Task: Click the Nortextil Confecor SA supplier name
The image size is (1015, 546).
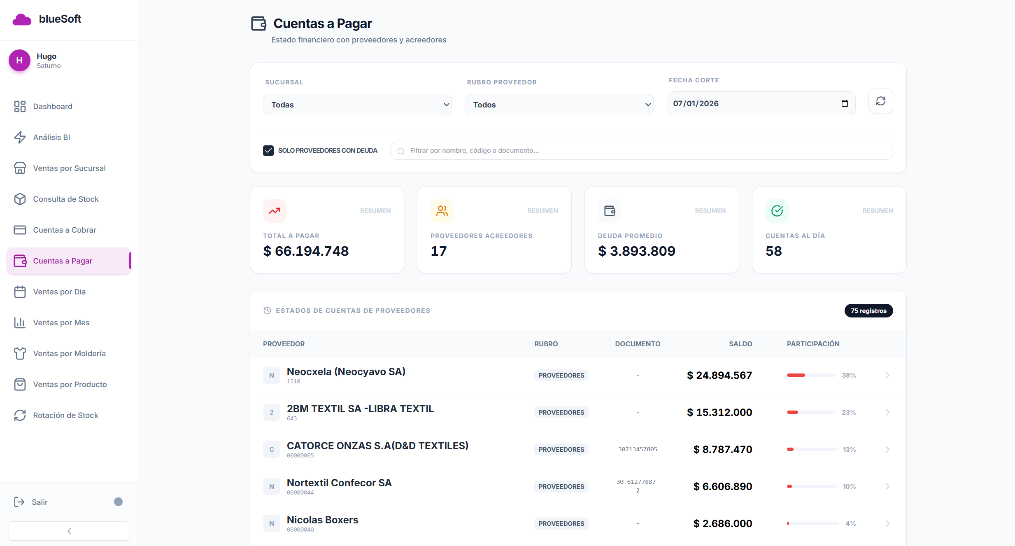Action: click(339, 483)
